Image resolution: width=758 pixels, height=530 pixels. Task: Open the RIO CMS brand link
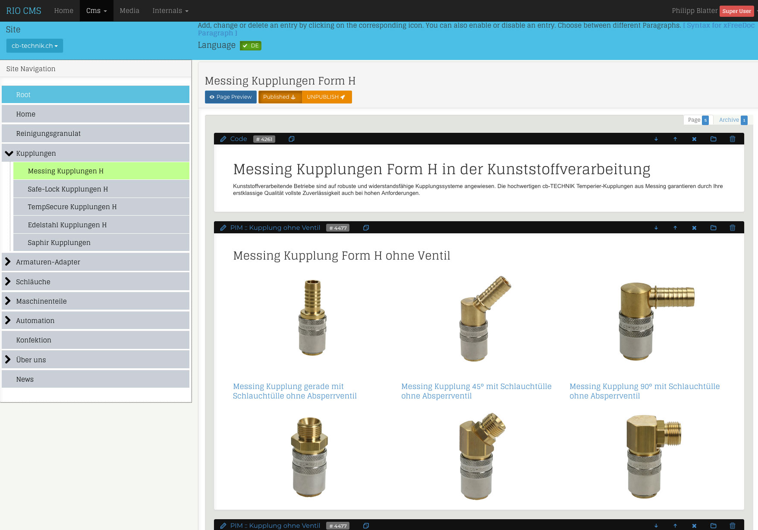[24, 11]
